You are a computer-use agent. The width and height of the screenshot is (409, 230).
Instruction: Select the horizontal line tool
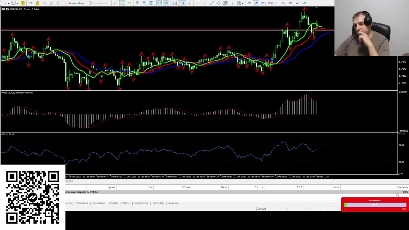[205, 3]
